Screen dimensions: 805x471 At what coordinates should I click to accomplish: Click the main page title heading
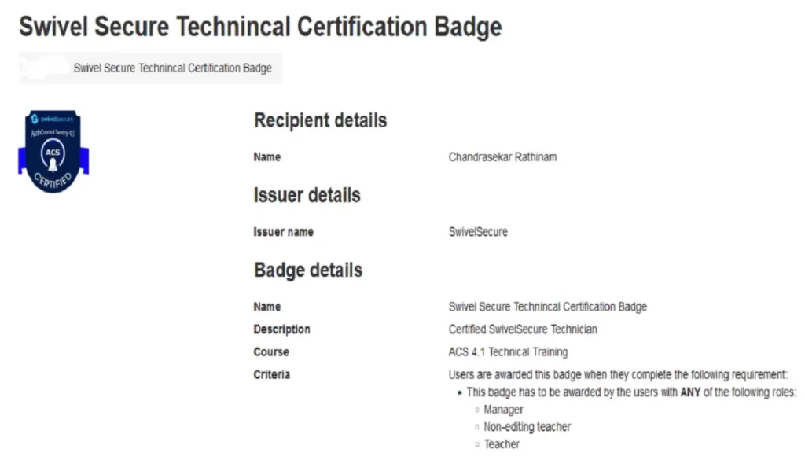[x=260, y=27]
